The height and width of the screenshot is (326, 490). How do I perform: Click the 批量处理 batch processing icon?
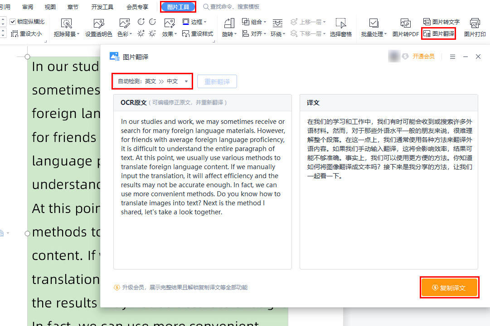pos(373,27)
